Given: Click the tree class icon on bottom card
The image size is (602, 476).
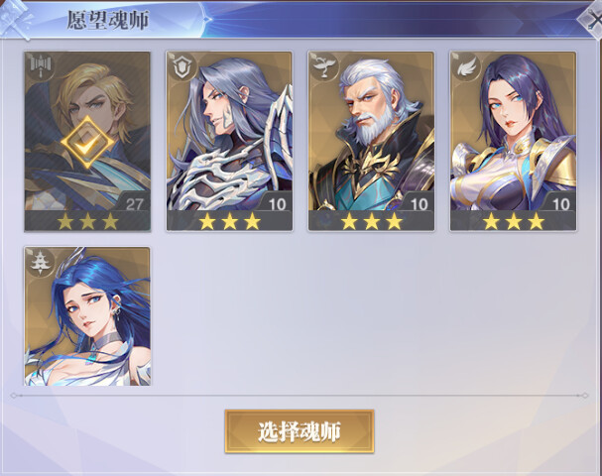Looking at the screenshot, I should 41,262.
